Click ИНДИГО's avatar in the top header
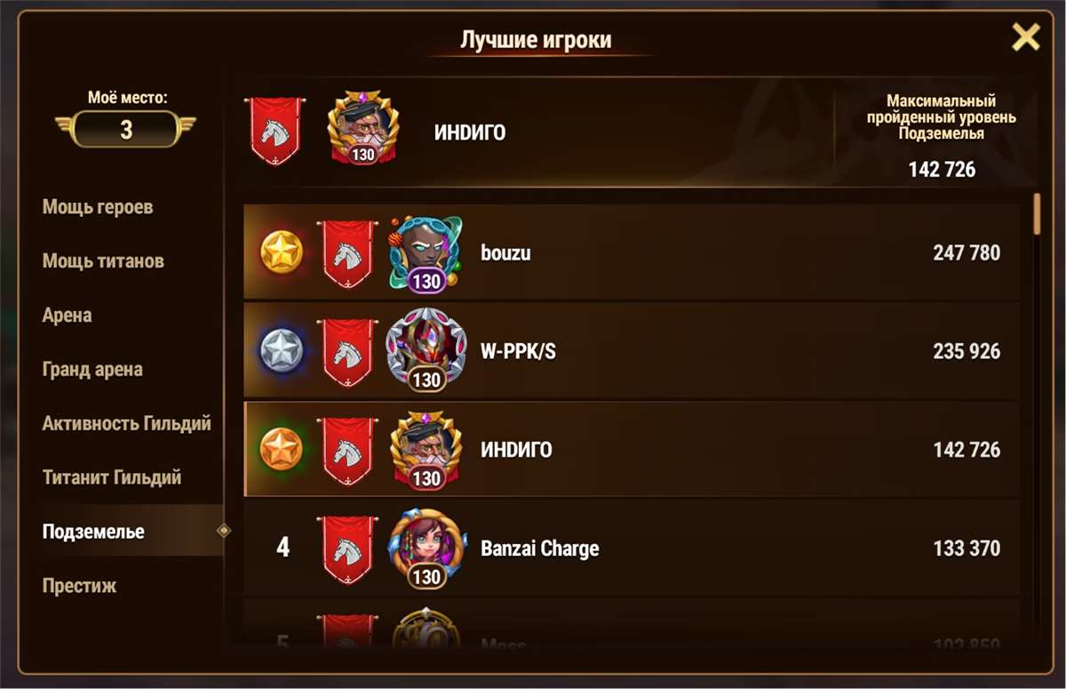Screen dimensions: 1066x689 [x=362, y=127]
